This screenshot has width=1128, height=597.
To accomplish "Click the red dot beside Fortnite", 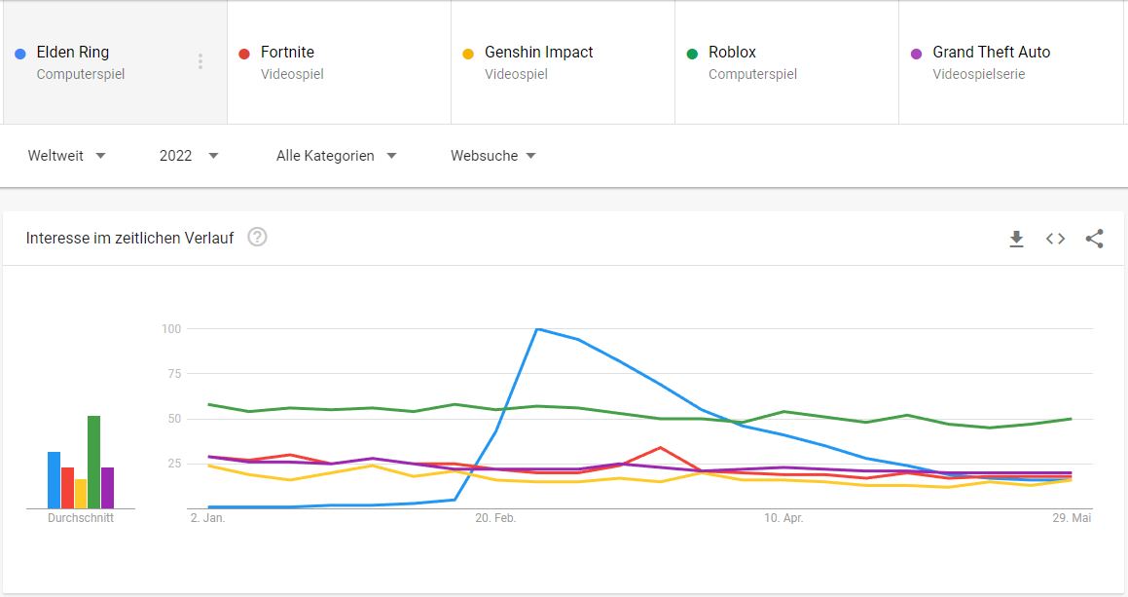I will [x=244, y=54].
